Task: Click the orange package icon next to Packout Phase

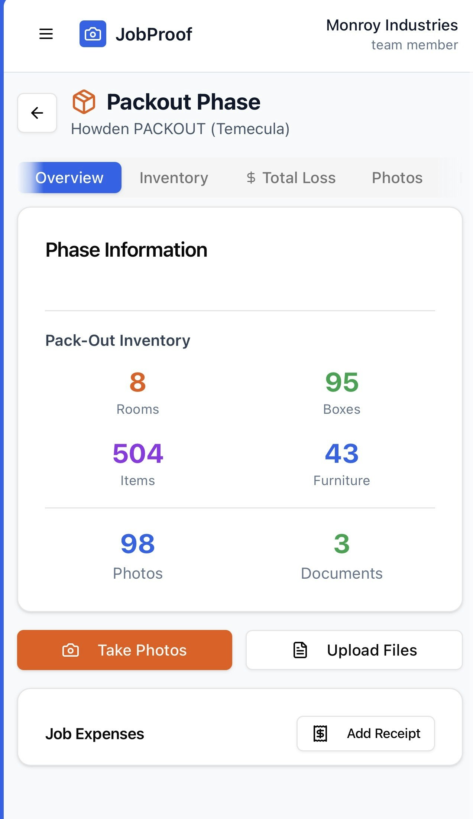Action: [84, 101]
